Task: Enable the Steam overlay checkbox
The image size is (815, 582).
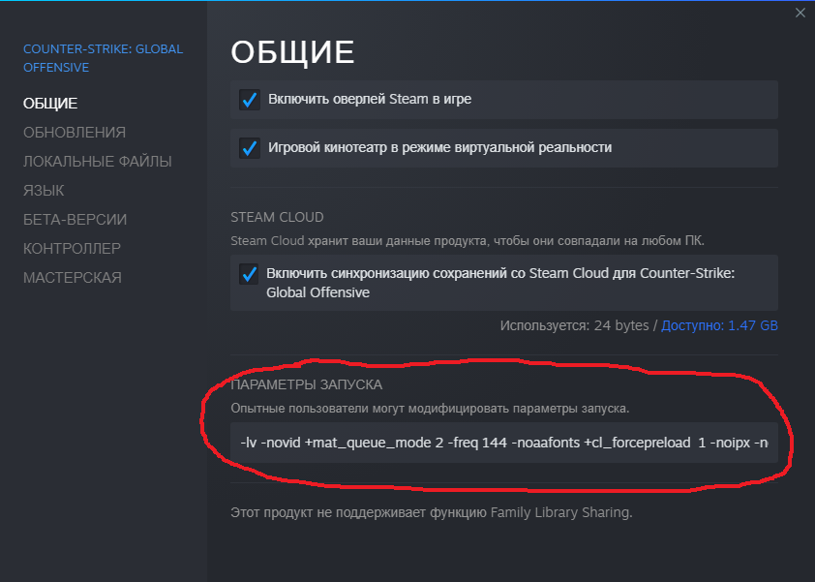Action: pos(250,99)
